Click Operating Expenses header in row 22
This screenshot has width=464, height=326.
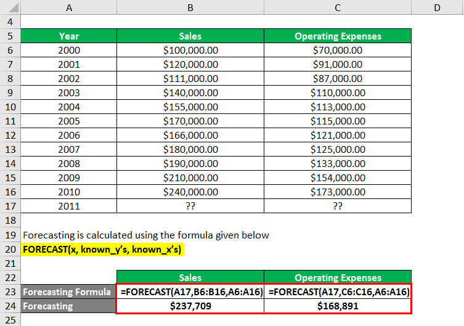tap(338, 277)
